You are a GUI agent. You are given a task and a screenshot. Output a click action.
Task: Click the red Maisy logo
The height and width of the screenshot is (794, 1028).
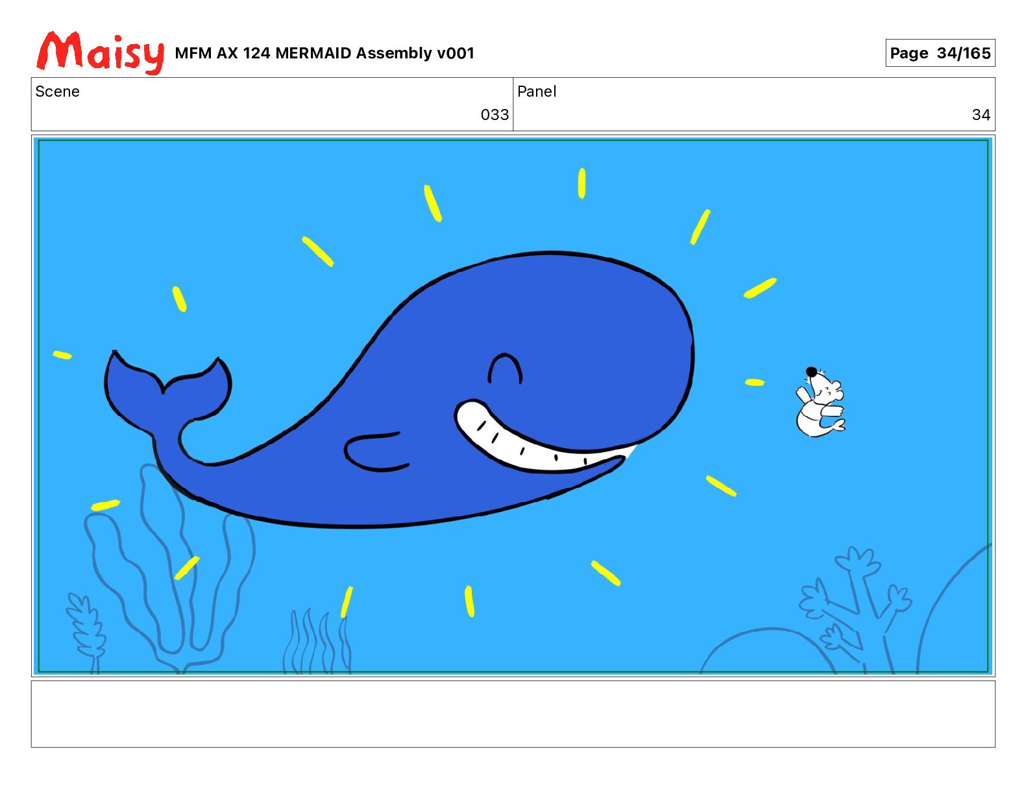point(101,52)
